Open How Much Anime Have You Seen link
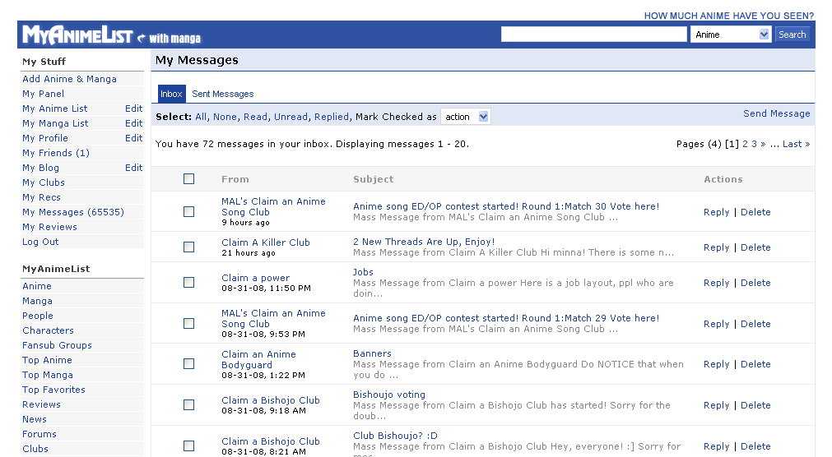Viewport: 832px width, 457px height. pyautogui.click(x=728, y=16)
